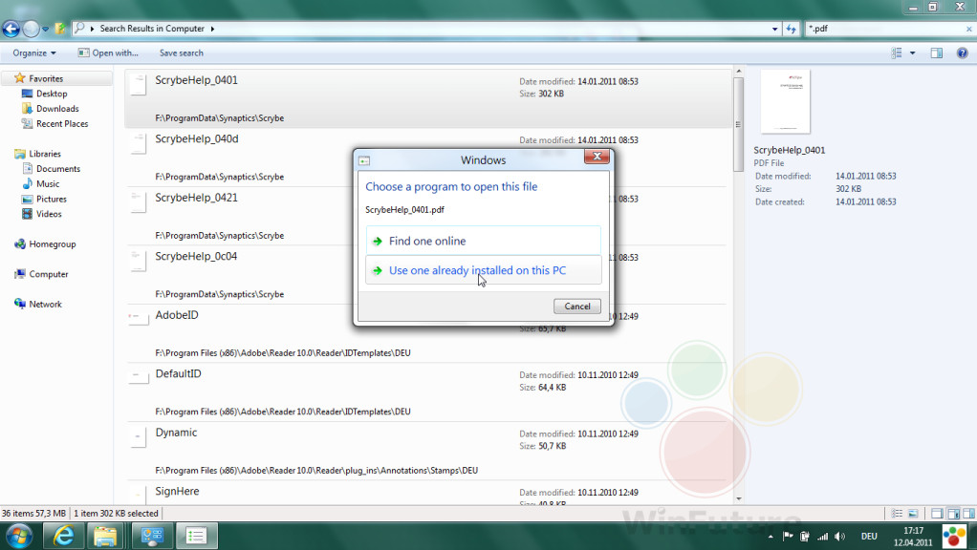This screenshot has width=977, height=550.
Task: Click the address bar search magnifier icon
Action: coord(79,28)
